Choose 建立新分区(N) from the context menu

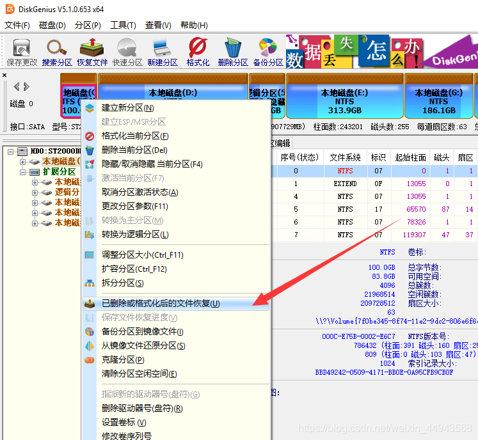coord(176,108)
